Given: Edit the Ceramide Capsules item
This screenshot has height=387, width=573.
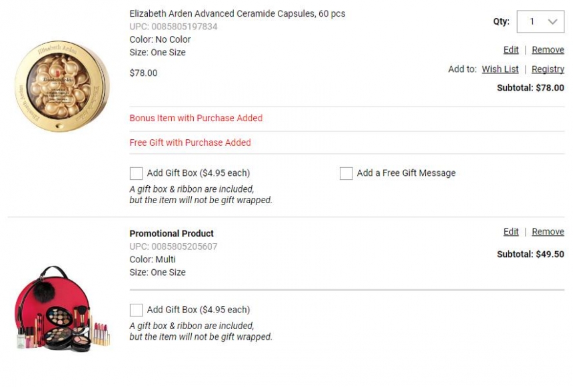Looking at the screenshot, I should pos(510,49).
